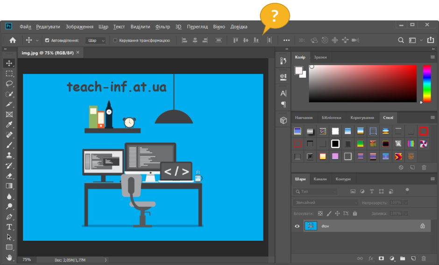Click the Share icon at top right
Image resolution: width=439 pixels, height=265 pixels.
[431, 40]
